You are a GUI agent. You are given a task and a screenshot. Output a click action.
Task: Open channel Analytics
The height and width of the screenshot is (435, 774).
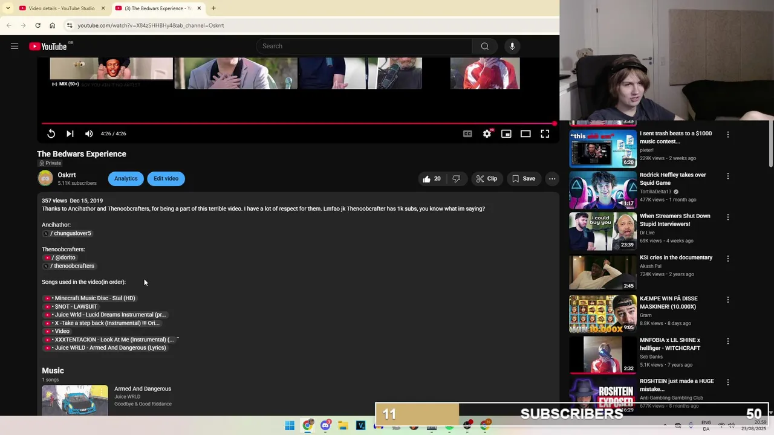coord(126,178)
